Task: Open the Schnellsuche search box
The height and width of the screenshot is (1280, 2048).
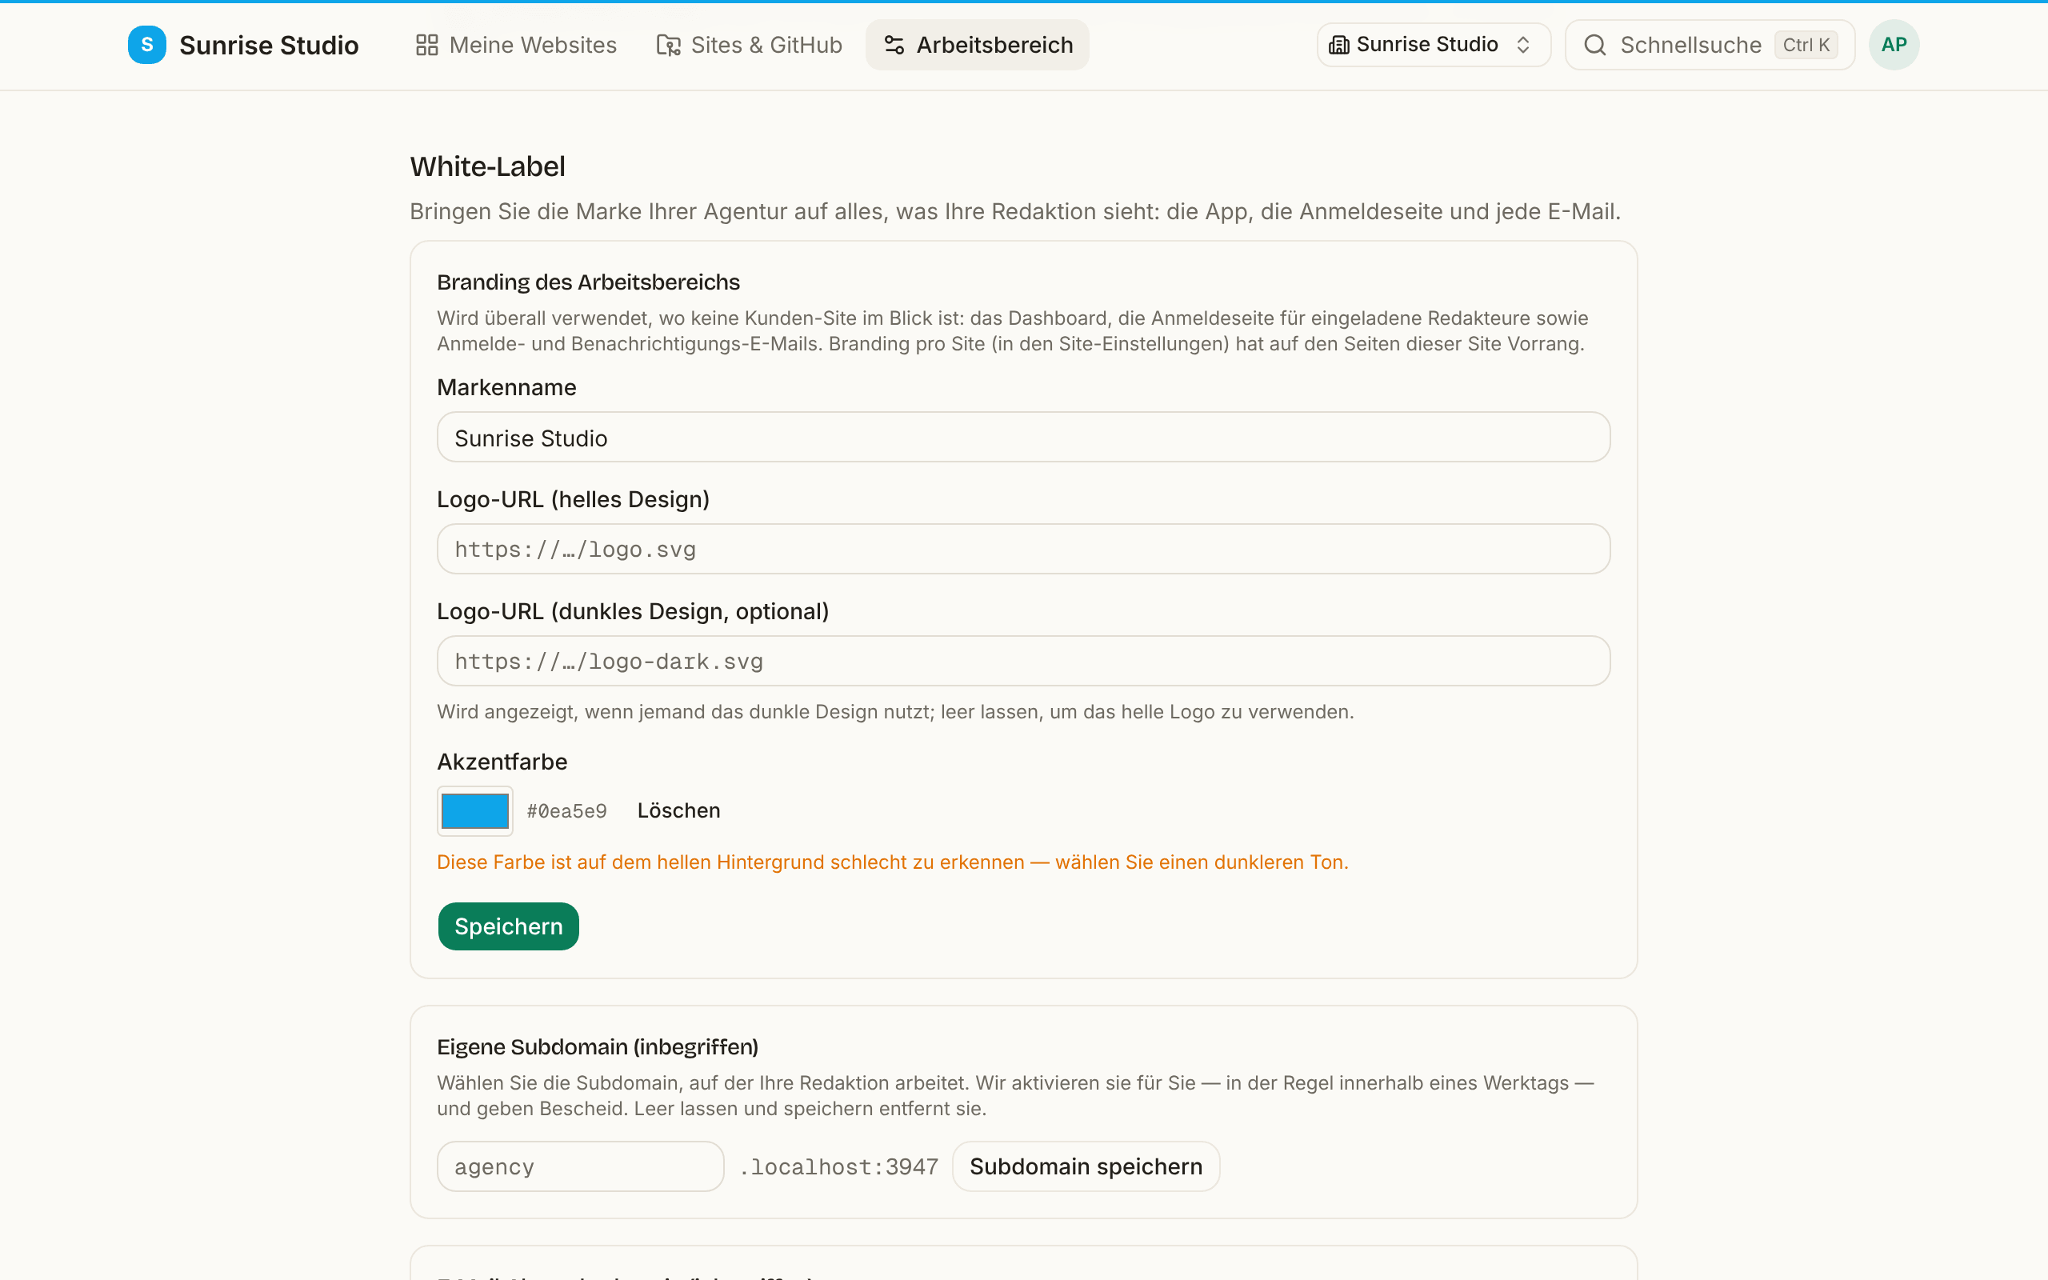Action: click(x=1710, y=45)
